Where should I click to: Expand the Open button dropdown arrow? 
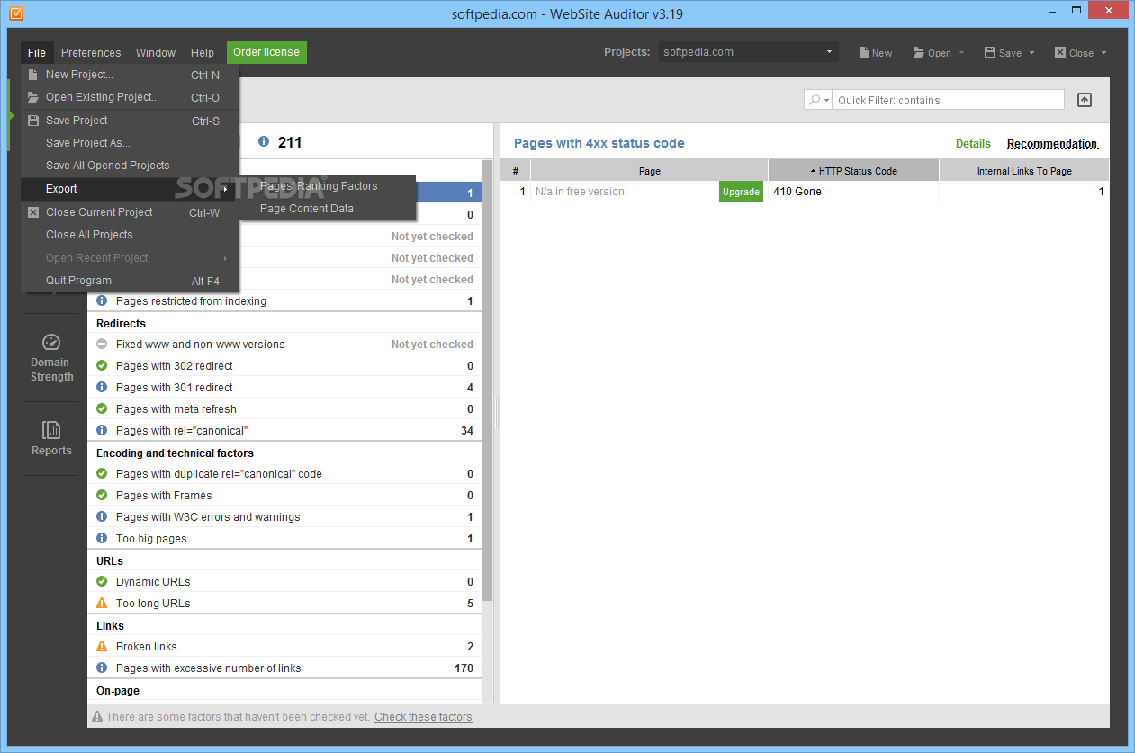tap(961, 53)
